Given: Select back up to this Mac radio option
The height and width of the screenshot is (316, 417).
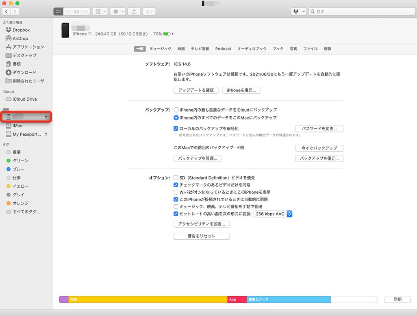Looking at the screenshot, I should [176, 118].
